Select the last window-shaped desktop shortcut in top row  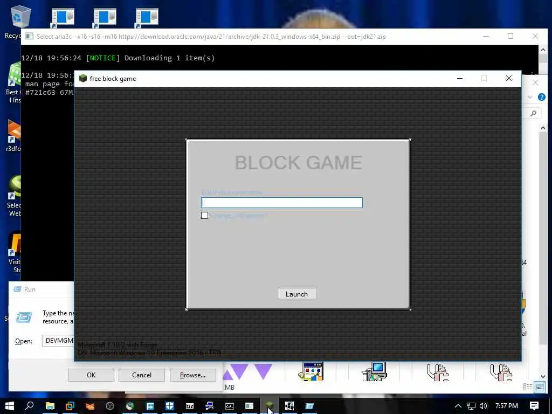[x=147, y=18]
